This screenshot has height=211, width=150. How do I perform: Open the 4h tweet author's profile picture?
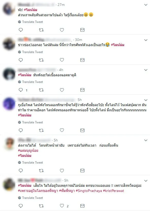click(9, 74)
